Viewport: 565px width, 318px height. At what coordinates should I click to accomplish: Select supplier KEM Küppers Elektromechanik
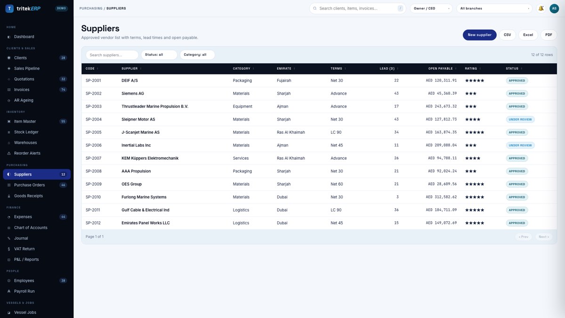pyautogui.click(x=150, y=158)
